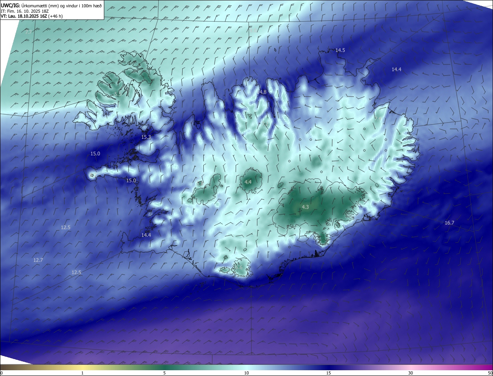Click the colorbar tick label 5
The image size is (493, 376).
click(x=164, y=373)
